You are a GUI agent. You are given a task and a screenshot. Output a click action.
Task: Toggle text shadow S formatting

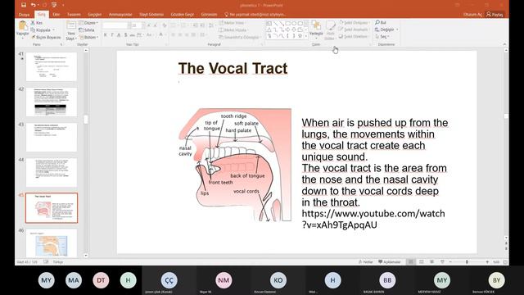point(125,34)
